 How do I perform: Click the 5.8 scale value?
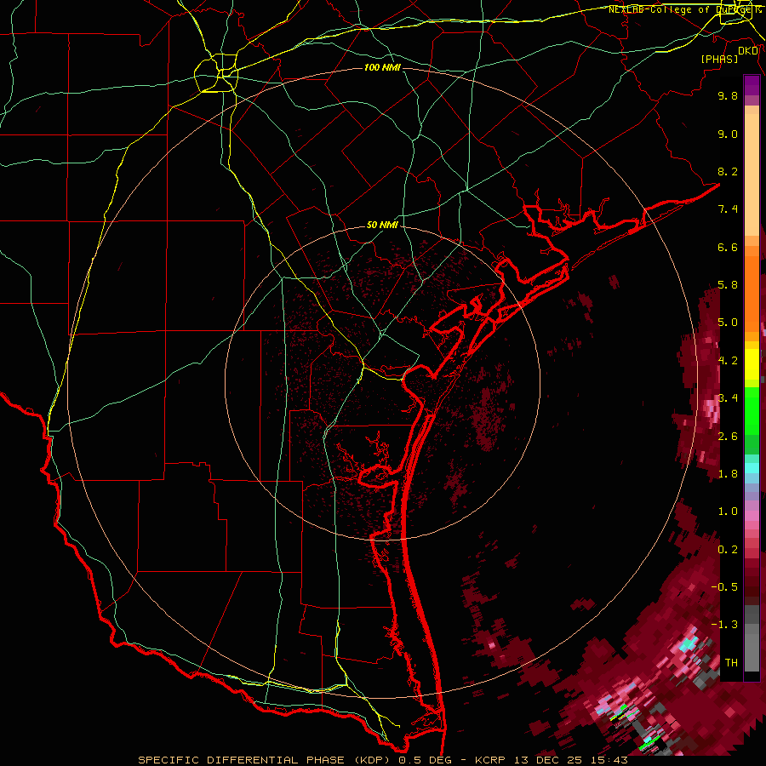tap(728, 285)
